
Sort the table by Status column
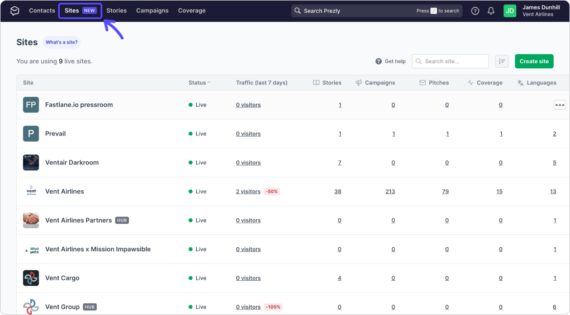tap(199, 83)
